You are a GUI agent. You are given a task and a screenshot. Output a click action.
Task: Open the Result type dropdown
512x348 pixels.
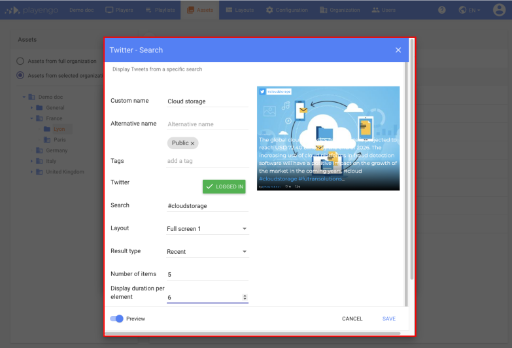(x=207, y=252)
